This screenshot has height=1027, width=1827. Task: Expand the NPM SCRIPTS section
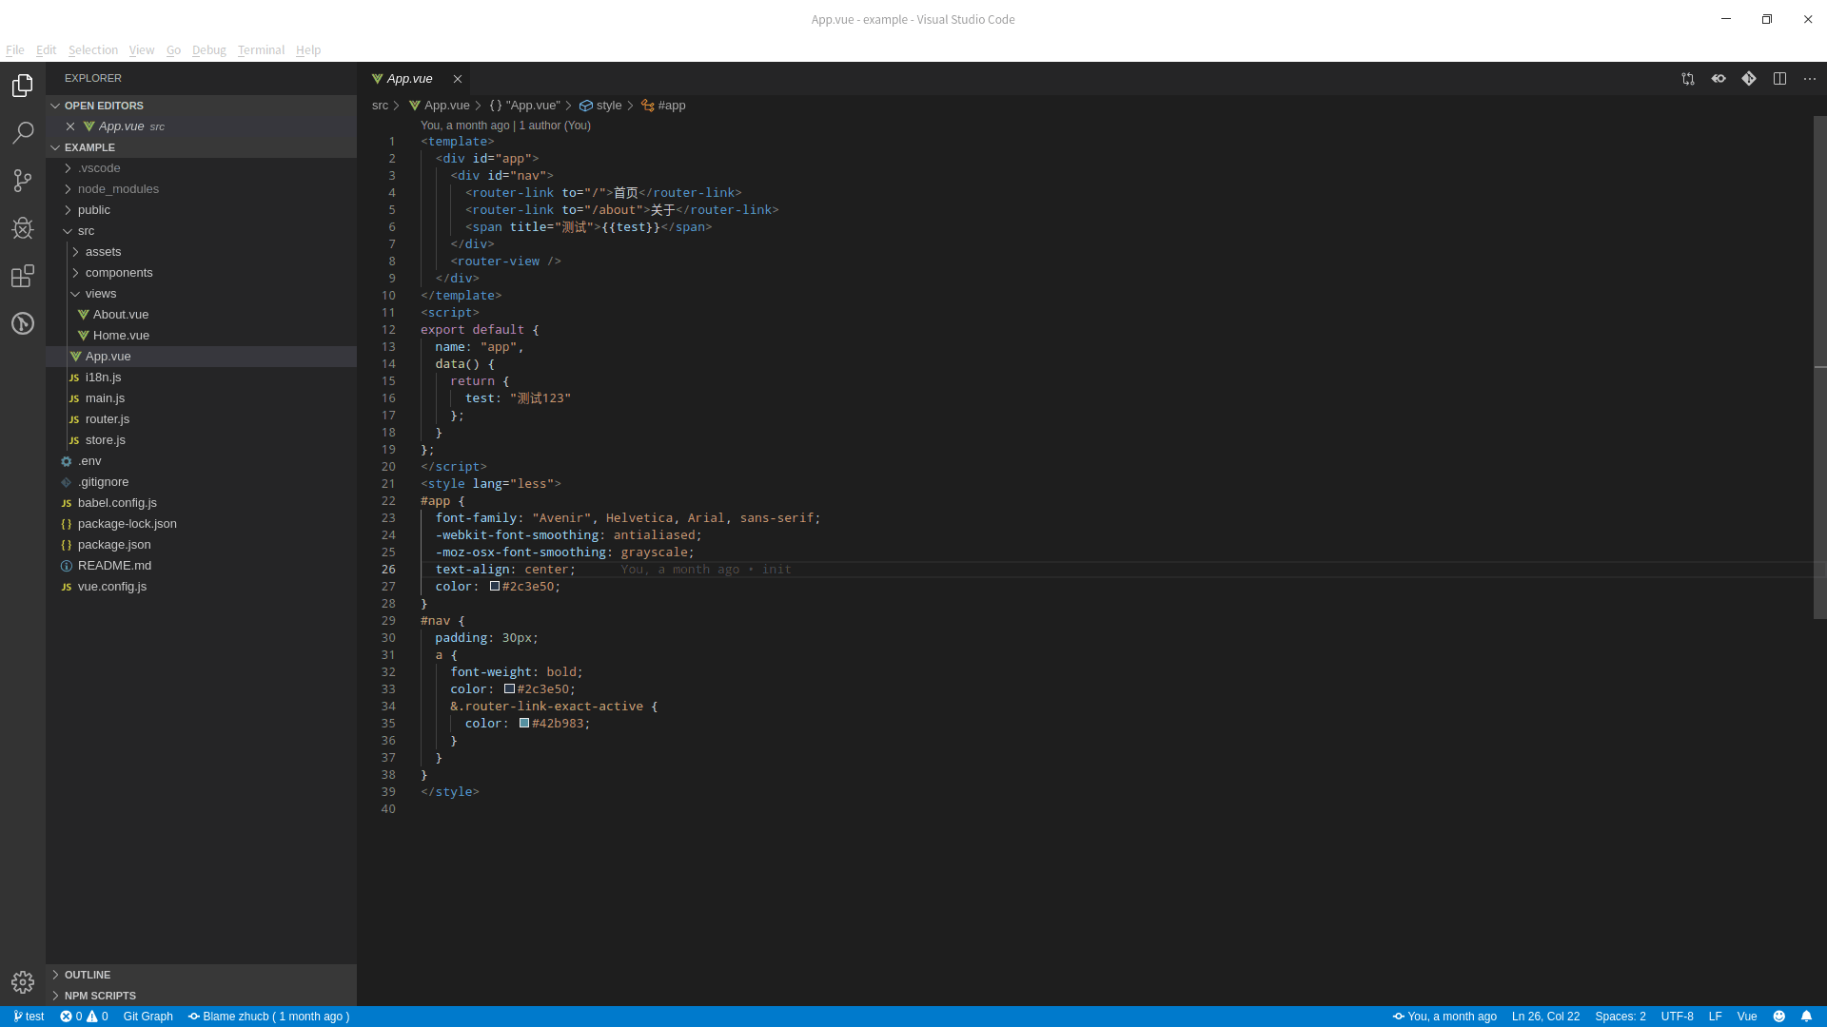tap(100, 996)
